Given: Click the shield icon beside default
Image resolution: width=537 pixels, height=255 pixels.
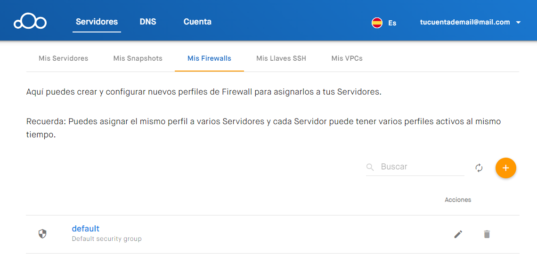Looking at the screenshot, I should click(42, 234).
